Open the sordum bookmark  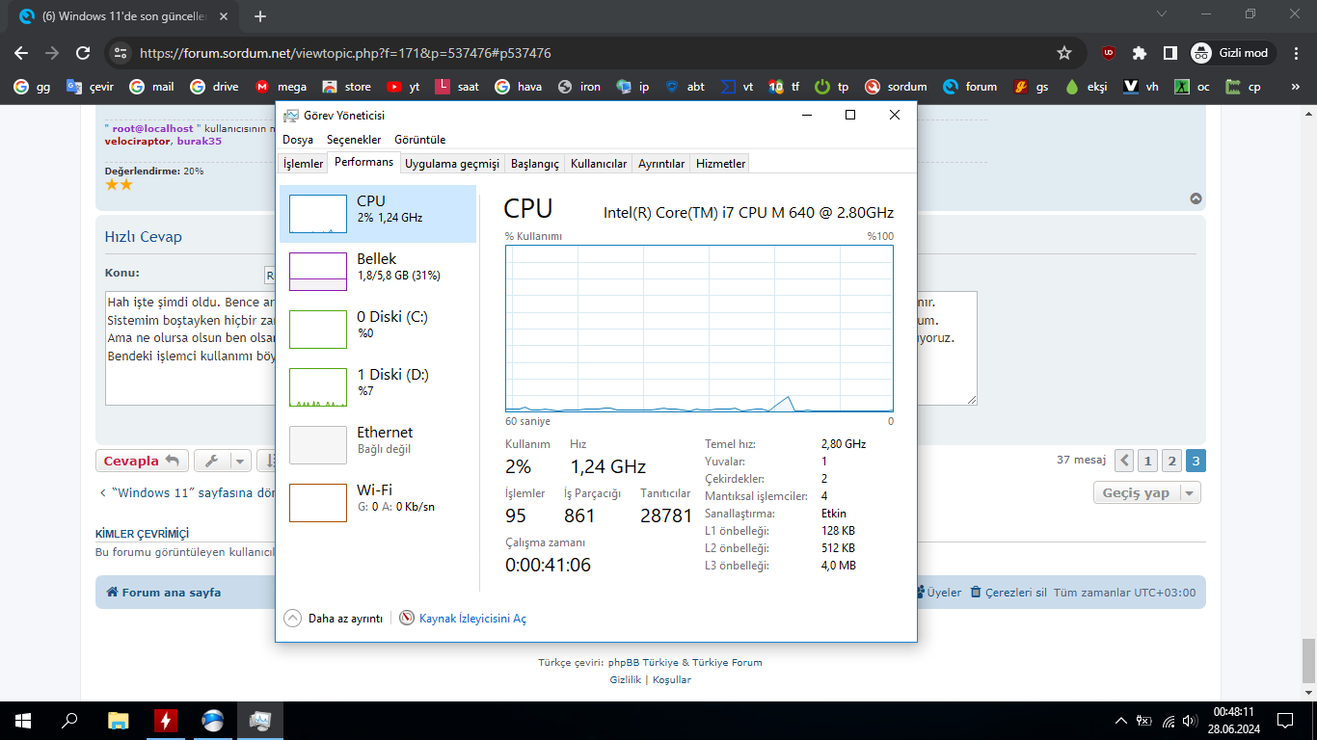tap(896, 87)
